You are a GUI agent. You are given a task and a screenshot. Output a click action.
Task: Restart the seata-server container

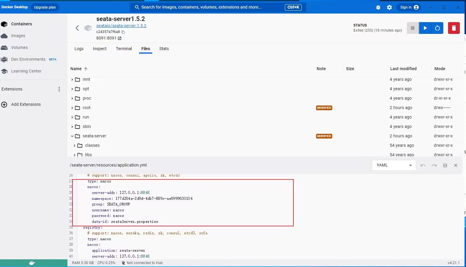437,28
